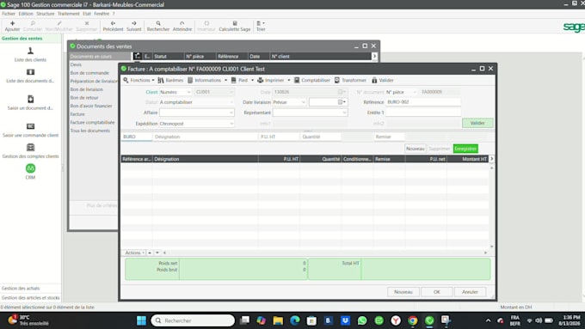Click article reference field BURO

pos(137,137)
